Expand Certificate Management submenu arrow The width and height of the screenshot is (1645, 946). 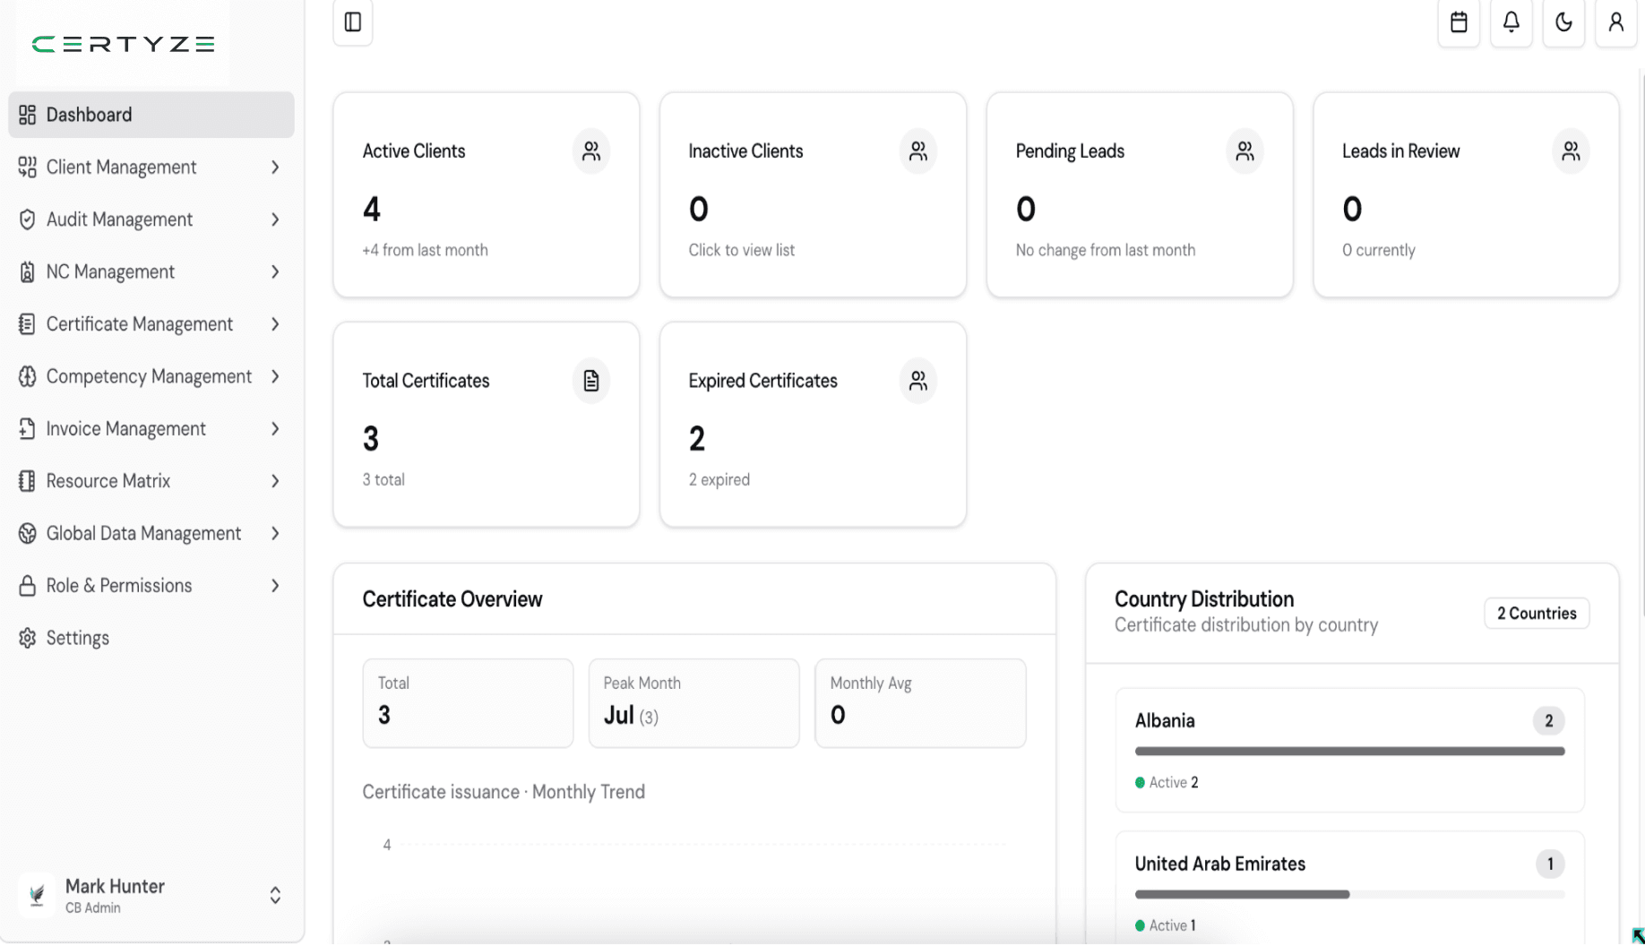[x=275, y=324]
